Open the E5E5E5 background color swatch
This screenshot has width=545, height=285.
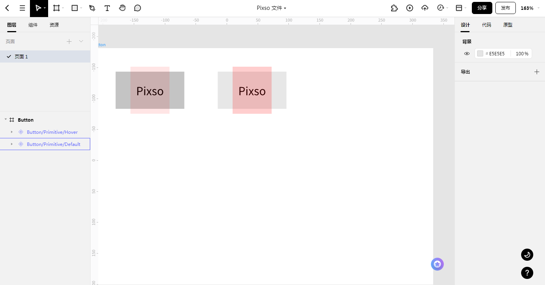[x=480, y=54]
